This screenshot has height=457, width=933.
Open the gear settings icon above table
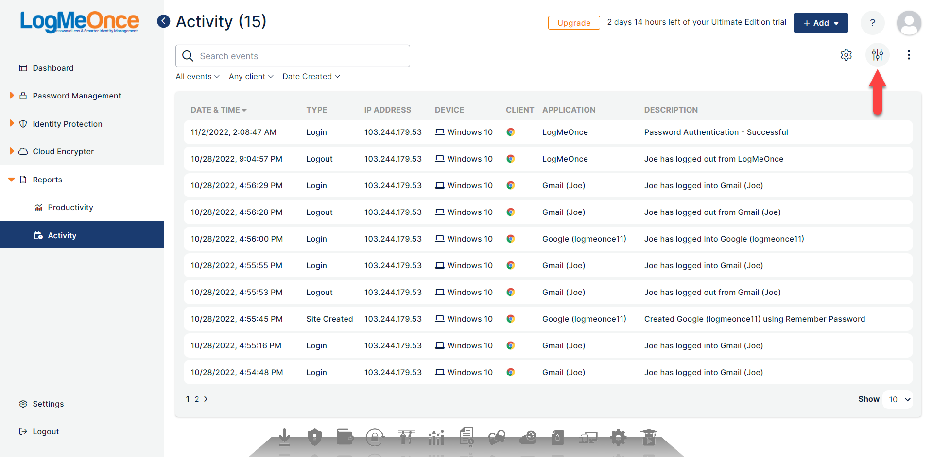tap(846, 55)
